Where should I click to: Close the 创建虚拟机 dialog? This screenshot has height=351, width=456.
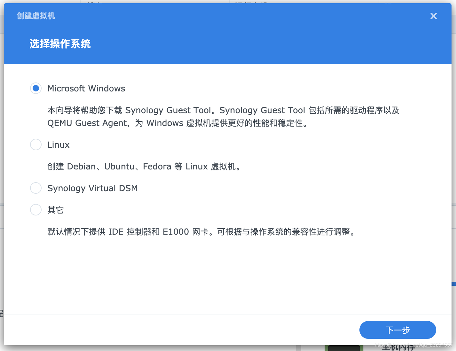pyautogui.click(x=434, y=16)
